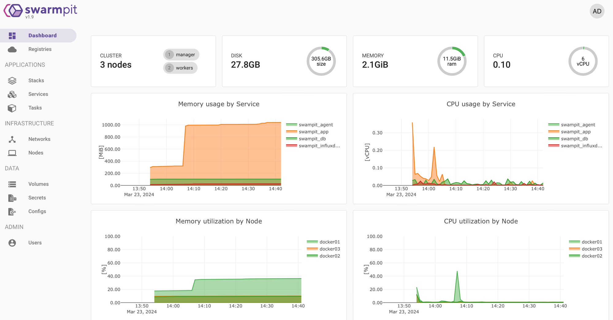Viewport: 613px width, 320px height.
Task: Toggle swampit_influxd in CPU usage legend
Action: pyautogui.click(x=575, y=146)
